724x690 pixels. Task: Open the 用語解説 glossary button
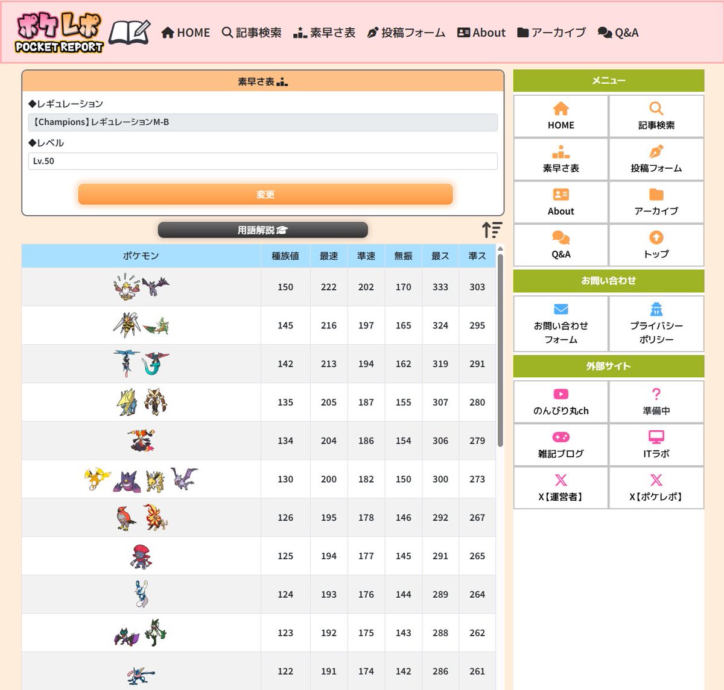coord(263,230)
